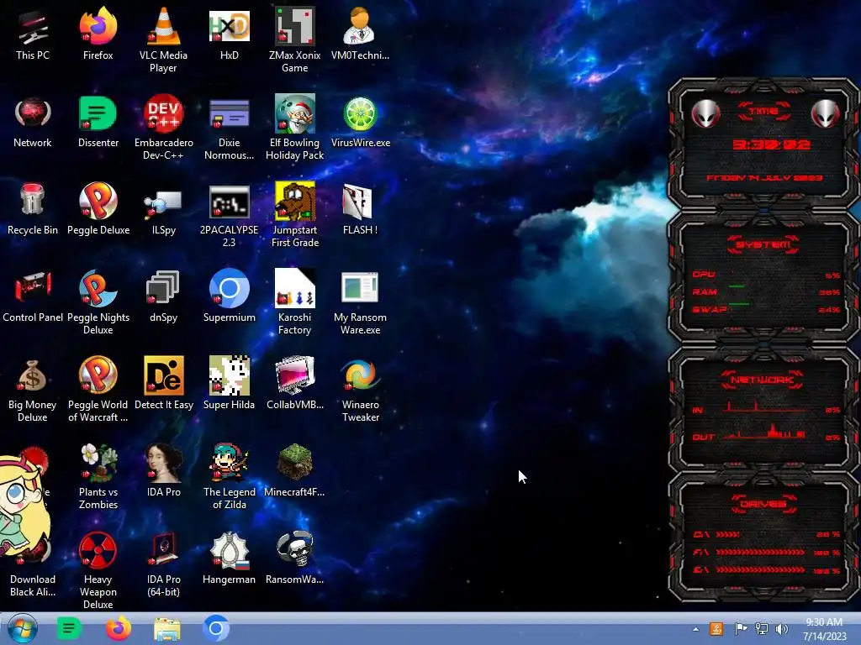Open Minecraft4F... desktop icon

295,471
